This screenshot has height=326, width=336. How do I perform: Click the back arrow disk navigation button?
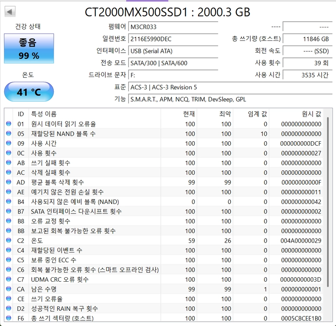point(10,12)
